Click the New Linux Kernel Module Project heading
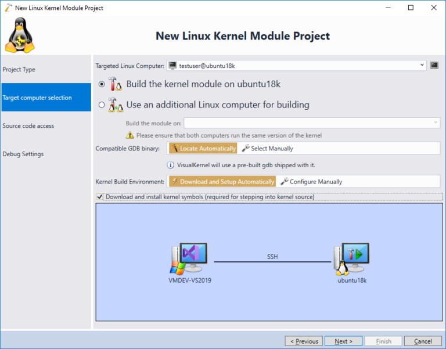 [x=243, y=36]
